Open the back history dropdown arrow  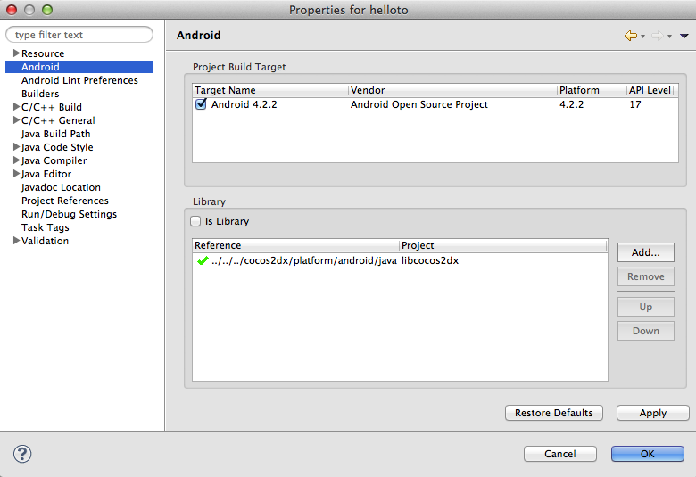pos(642,37)
